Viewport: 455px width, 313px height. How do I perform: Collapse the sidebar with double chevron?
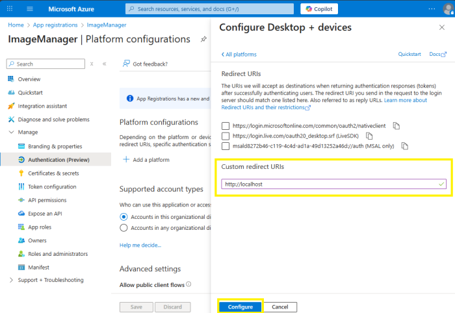click(x=105, y=64)
